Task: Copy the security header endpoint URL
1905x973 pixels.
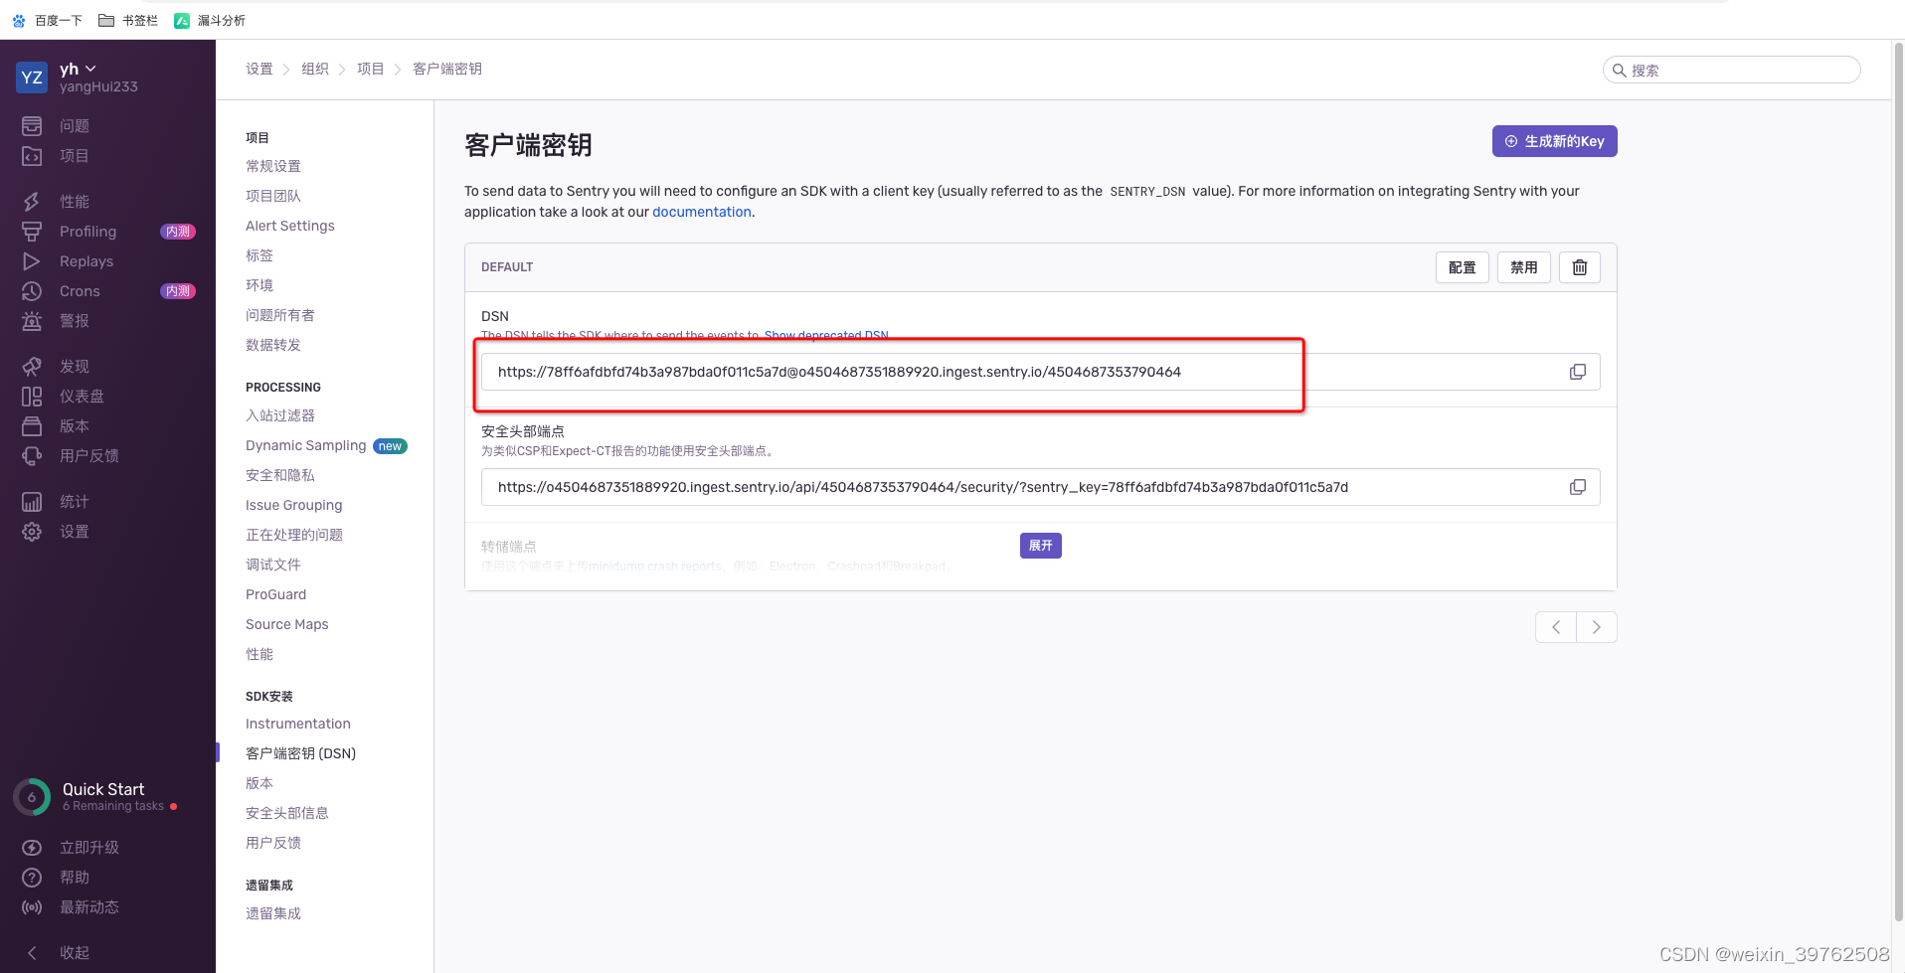Action: coord(1578,487)
